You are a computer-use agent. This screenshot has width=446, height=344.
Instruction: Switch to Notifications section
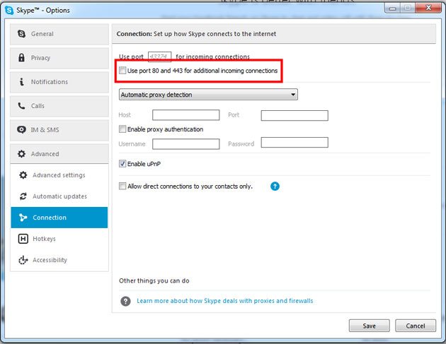point(59,82)
